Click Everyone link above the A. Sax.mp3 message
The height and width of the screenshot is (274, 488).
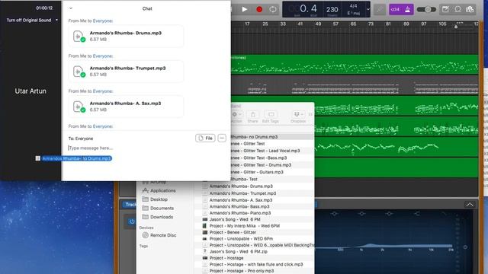(103, 91)
